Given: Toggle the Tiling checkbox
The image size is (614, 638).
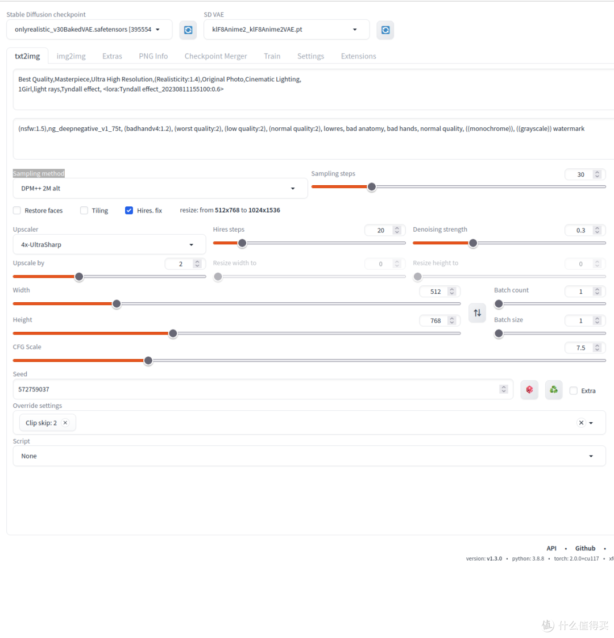Looking at the screenshot, I should 84,210.
